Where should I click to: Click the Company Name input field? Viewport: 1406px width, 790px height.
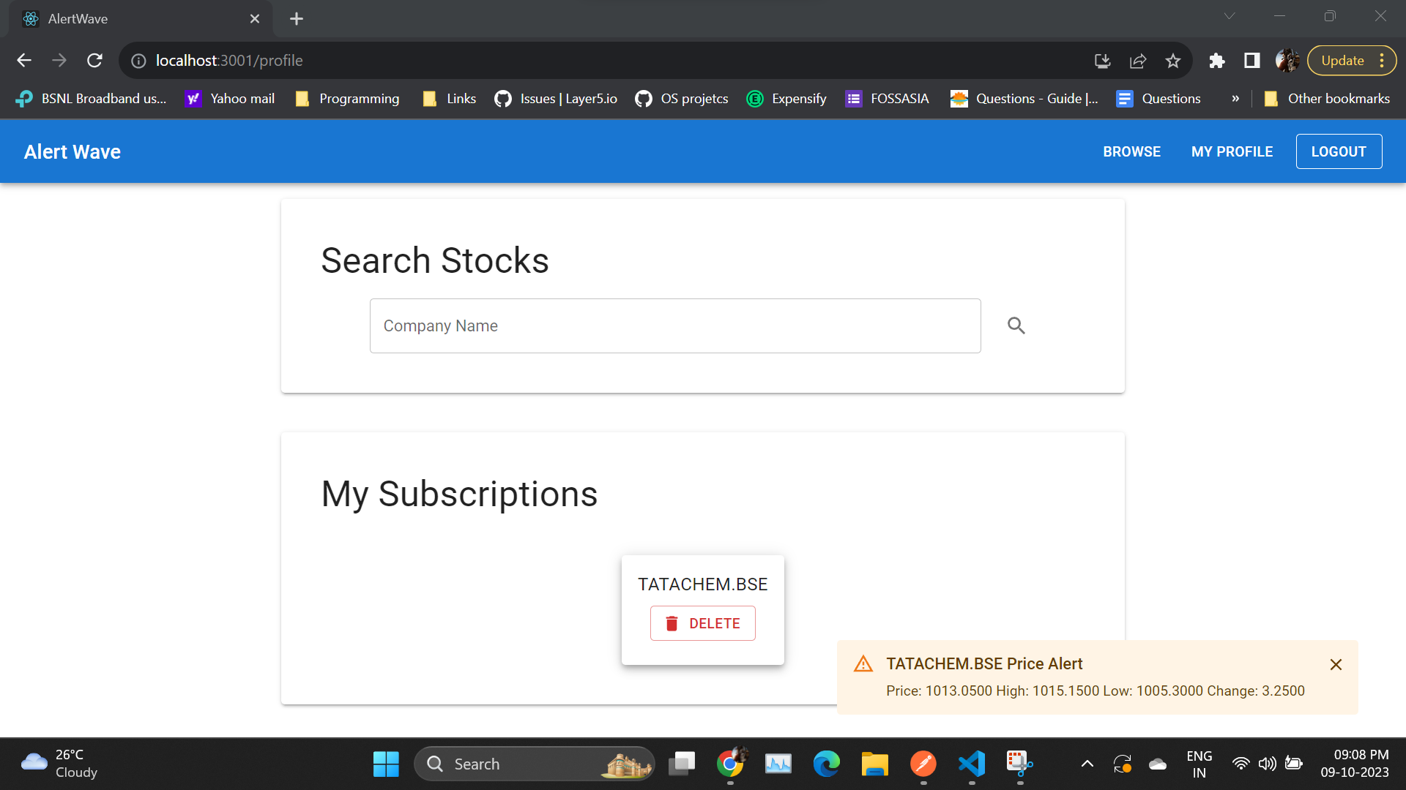(674, 326)
